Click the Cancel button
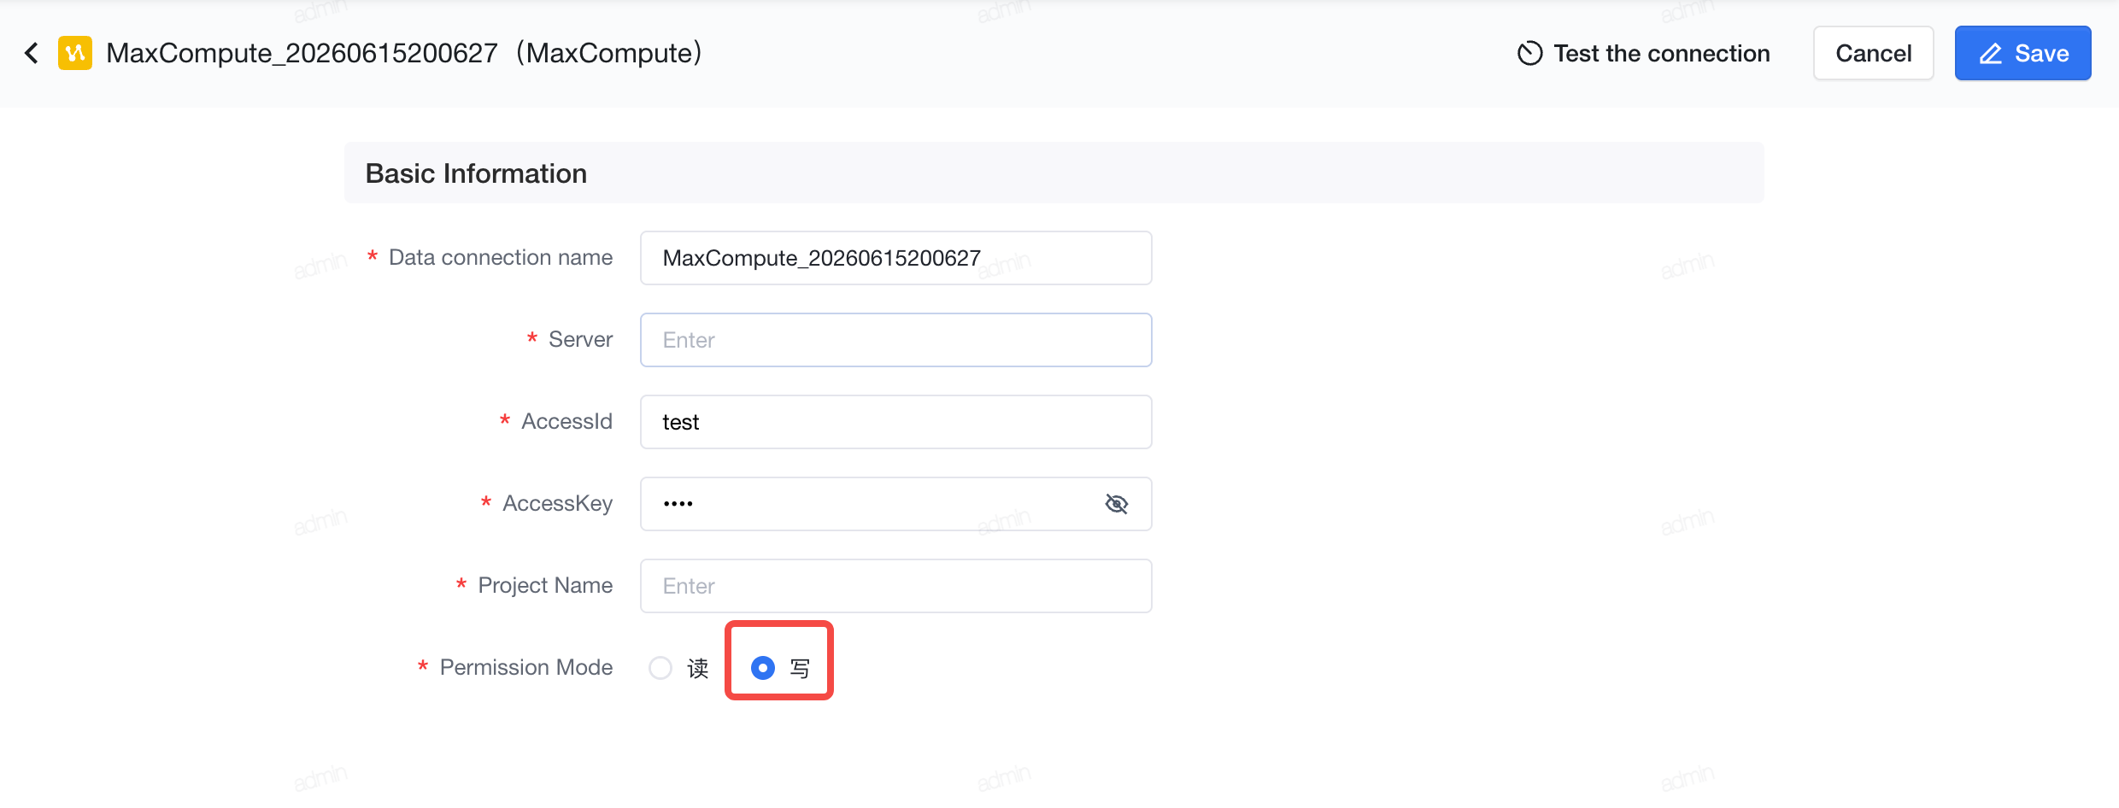Viewport: 2119px width, 808px height. coord(1874,53)
